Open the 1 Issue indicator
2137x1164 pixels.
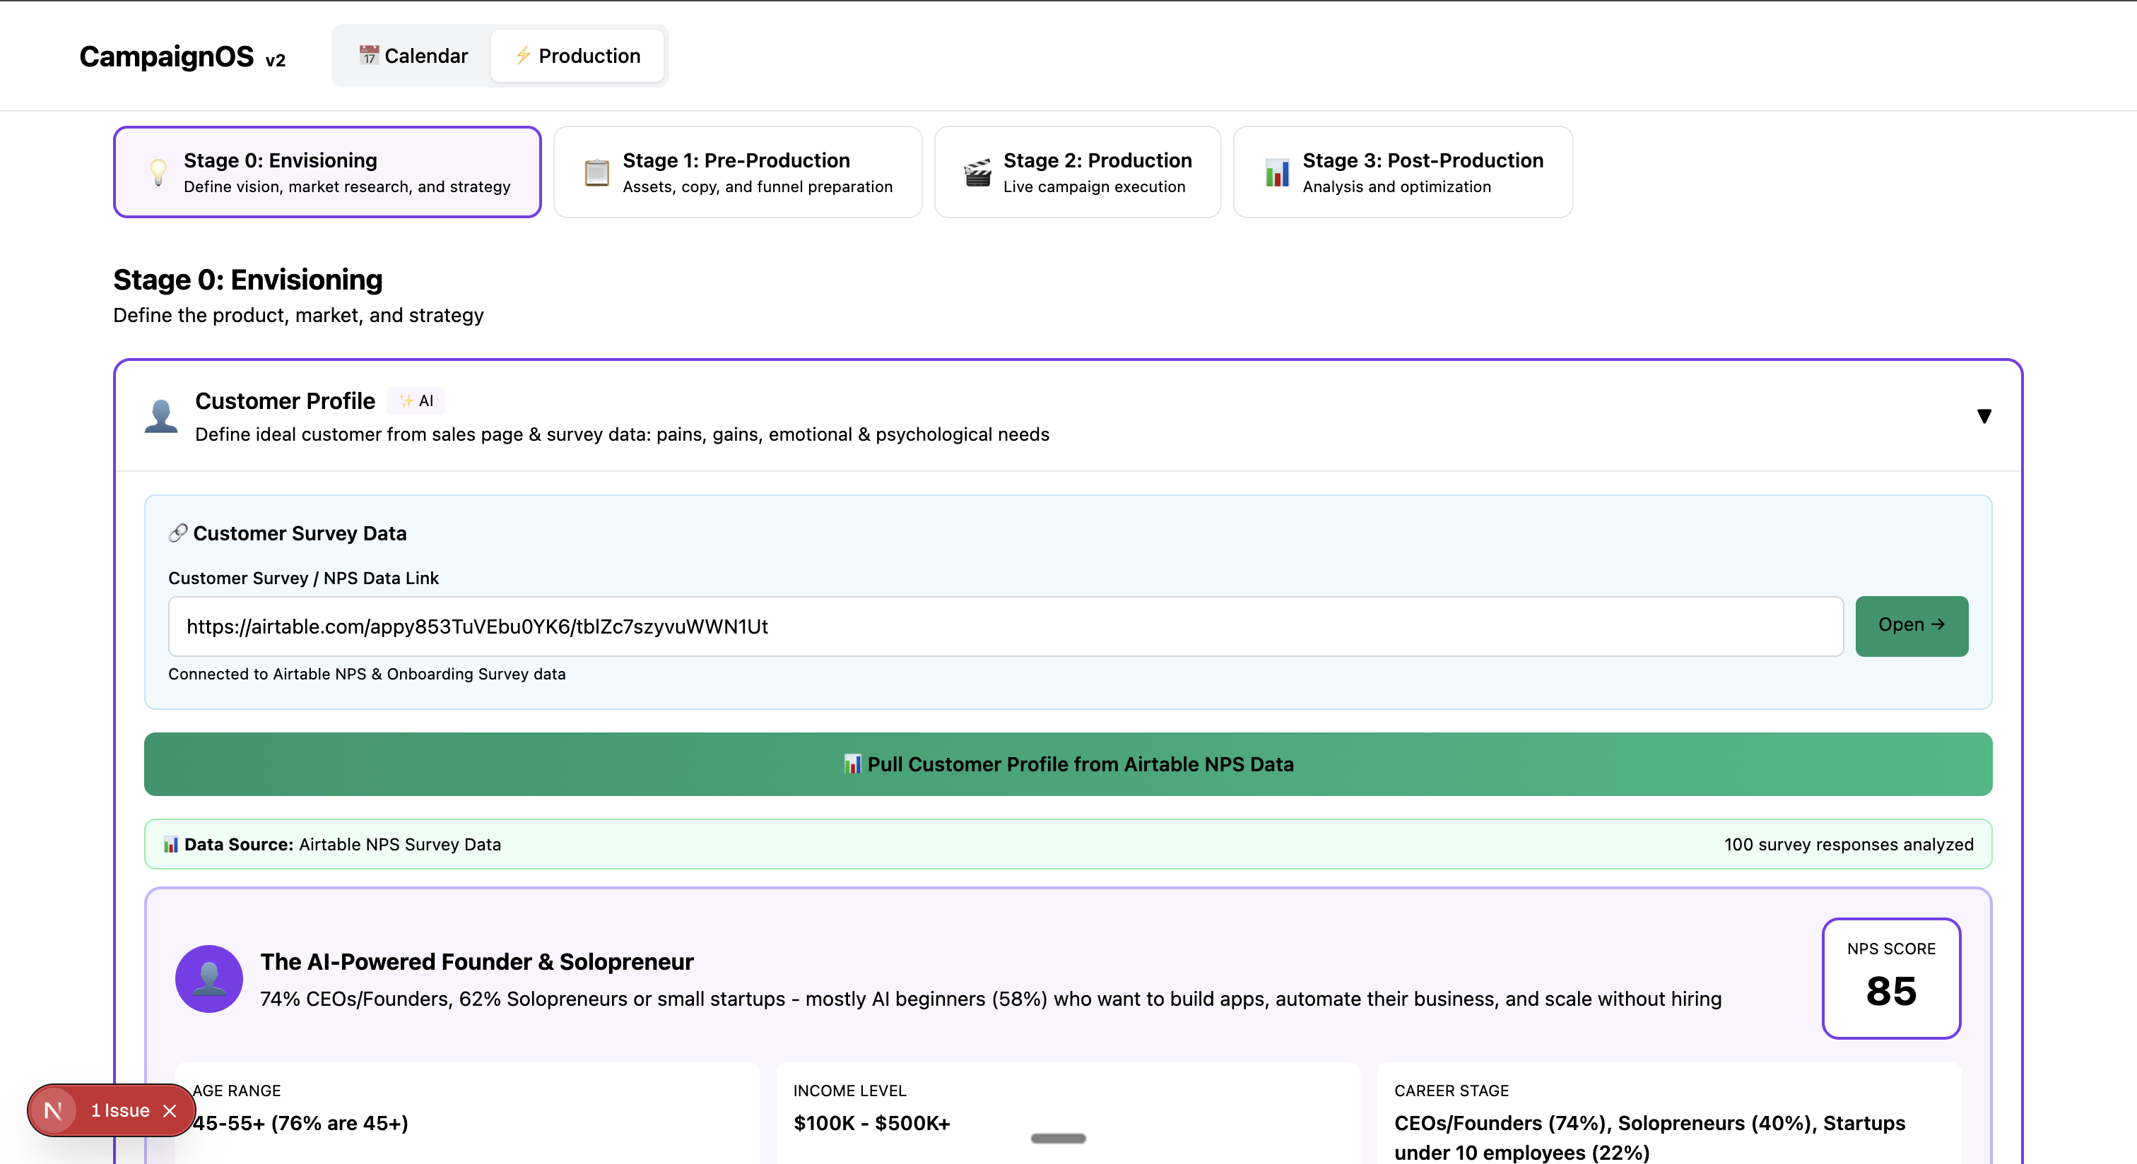[x=120, y=1110]
